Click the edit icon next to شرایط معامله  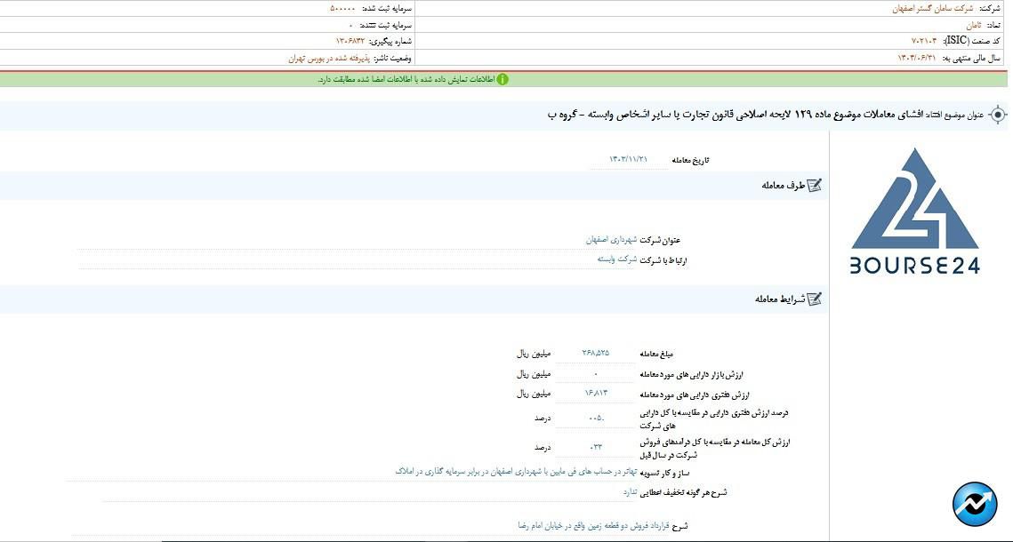[x=815, y=299]
